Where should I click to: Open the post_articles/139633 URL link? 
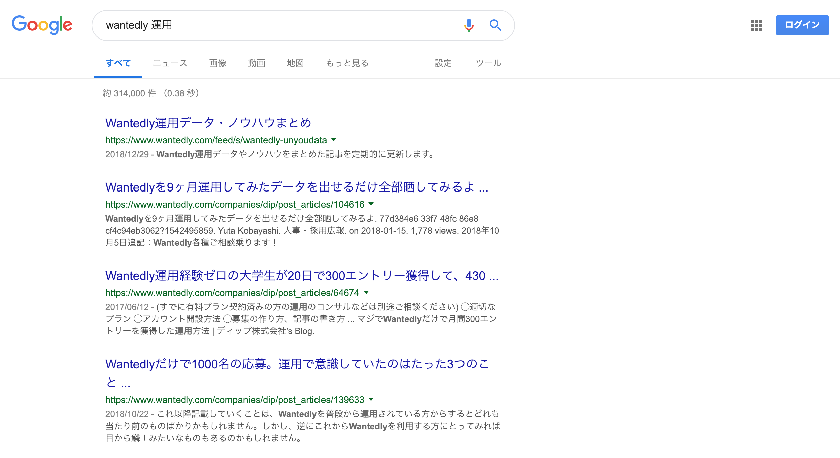point(235,400)
